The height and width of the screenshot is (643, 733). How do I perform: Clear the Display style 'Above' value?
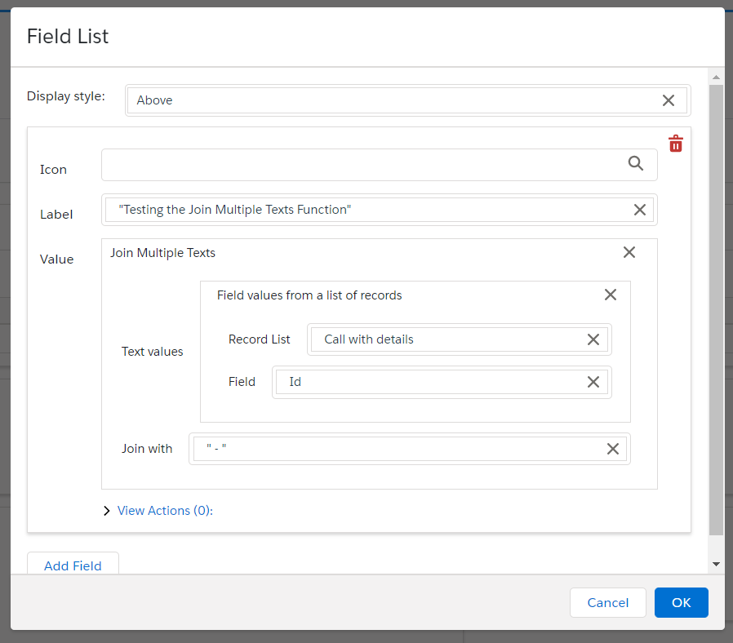pos(668,100)
